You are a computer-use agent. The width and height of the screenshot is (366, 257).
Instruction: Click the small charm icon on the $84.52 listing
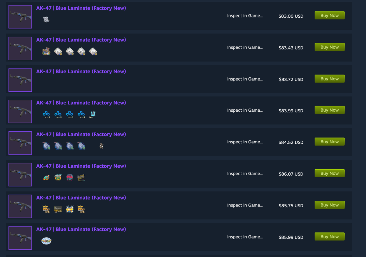click(101, 146)
